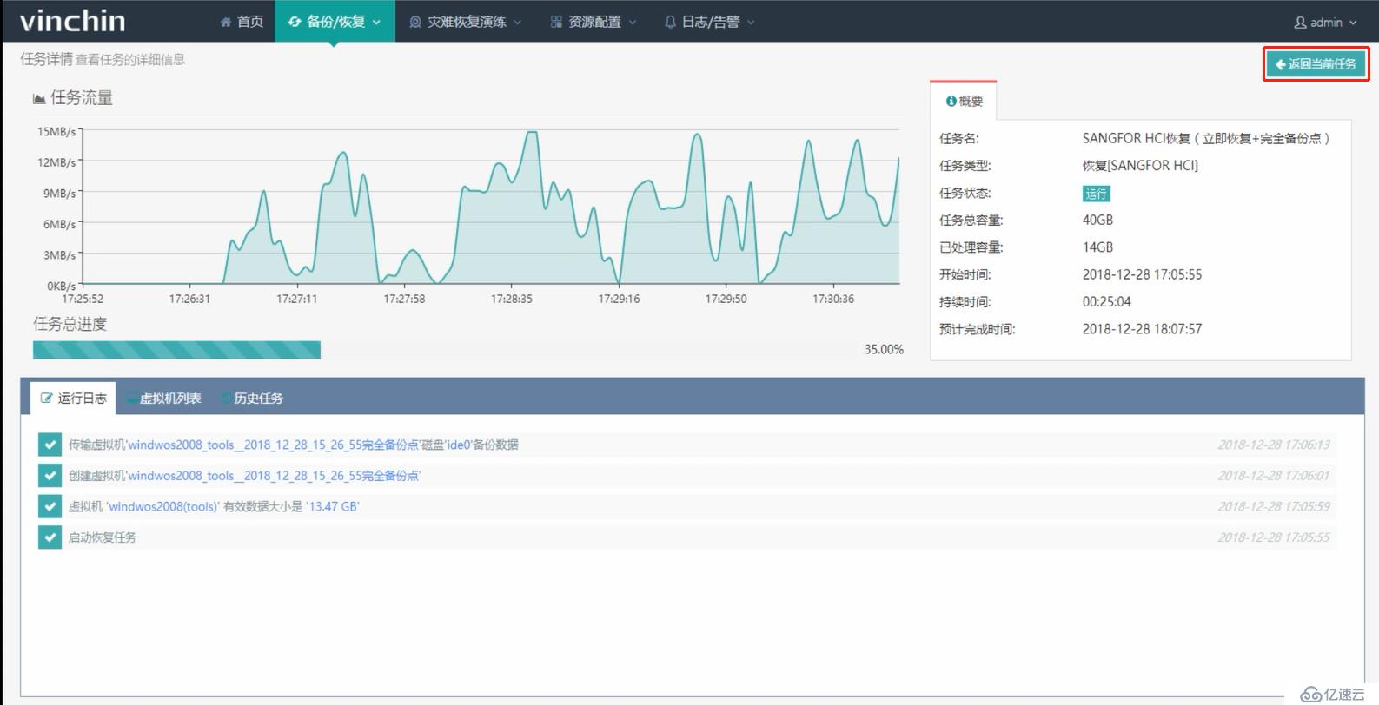Click the 17:27:11 time axis label

coord(297,299)
